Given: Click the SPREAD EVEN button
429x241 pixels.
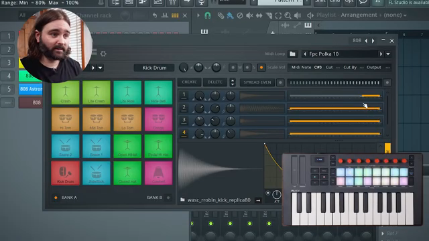Looking at the screenshot, I should [257, 82].
